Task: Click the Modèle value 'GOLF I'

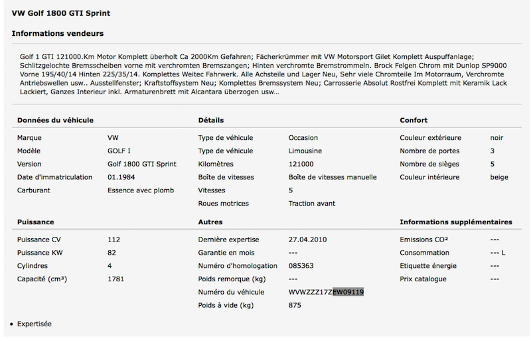Action: pos(119,151)
